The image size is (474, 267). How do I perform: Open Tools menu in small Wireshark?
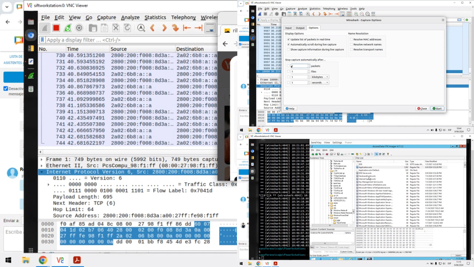point(353,9)
